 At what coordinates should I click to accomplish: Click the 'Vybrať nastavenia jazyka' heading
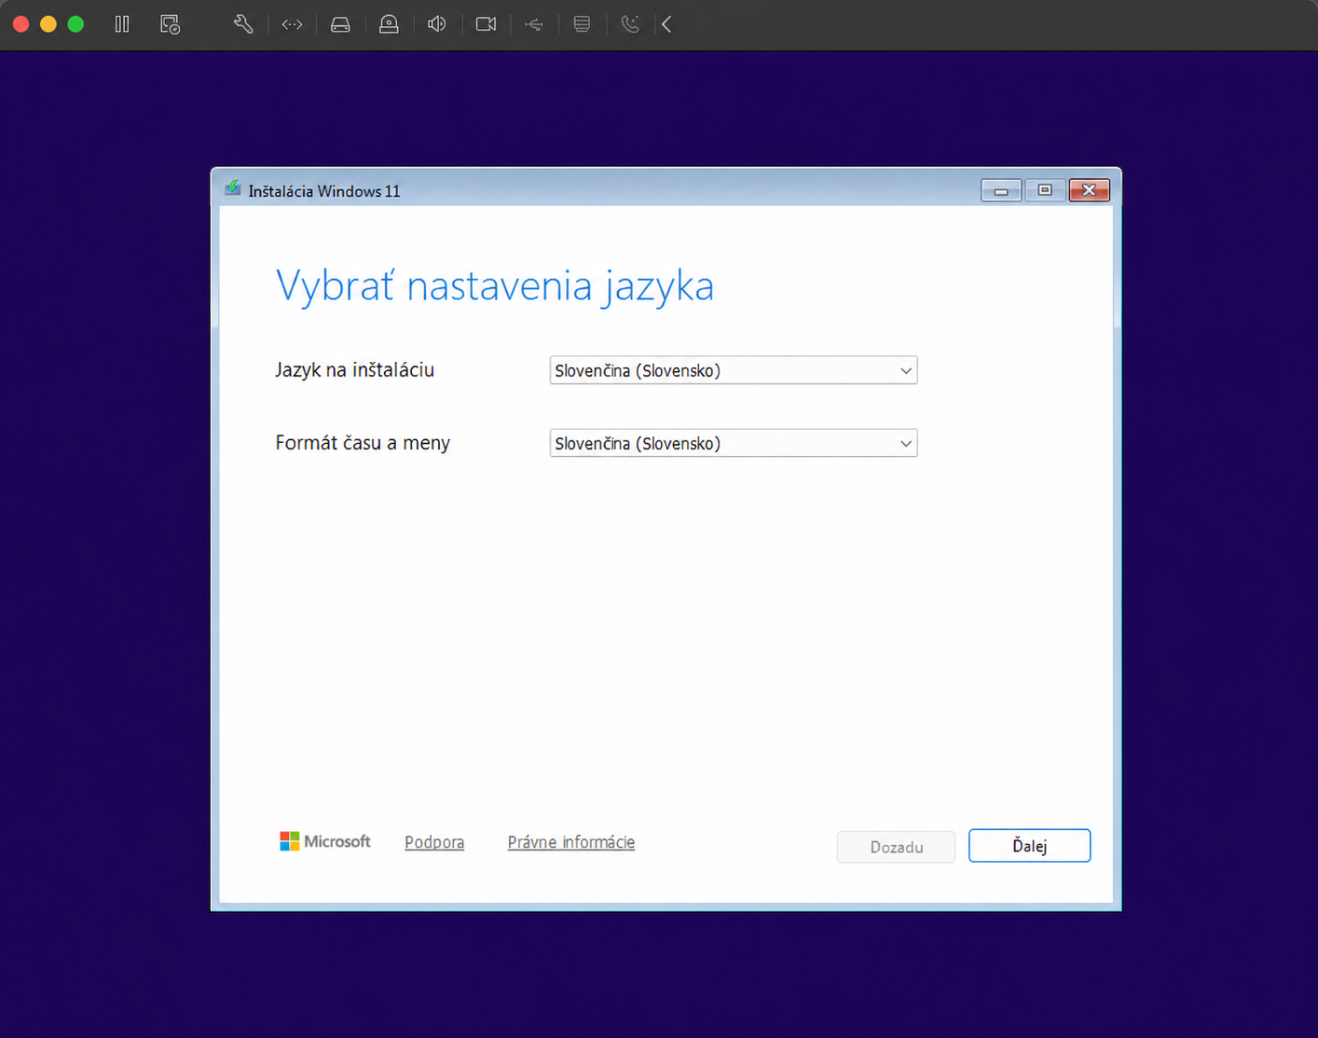click(x=495, y=285)
